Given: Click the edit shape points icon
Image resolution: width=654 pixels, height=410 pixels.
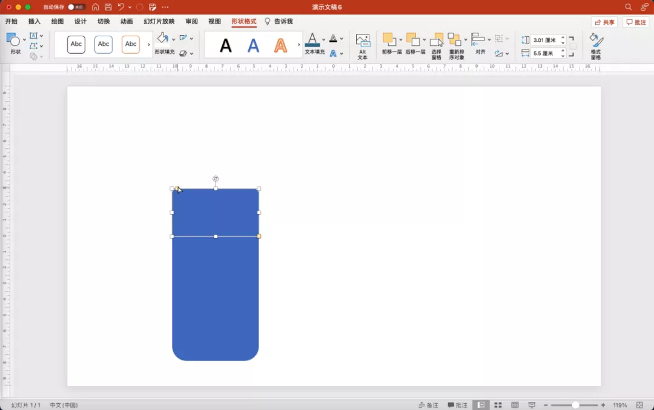Looking at the screenshot, I should [33, 46].
